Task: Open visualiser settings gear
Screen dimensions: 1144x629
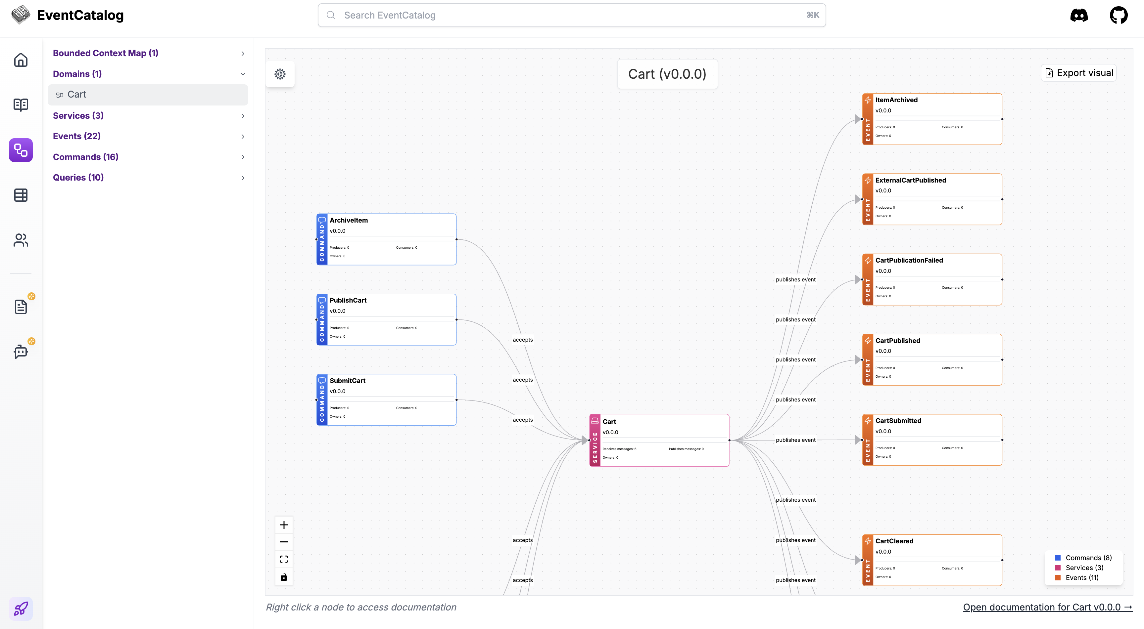Action: [280, 74]
